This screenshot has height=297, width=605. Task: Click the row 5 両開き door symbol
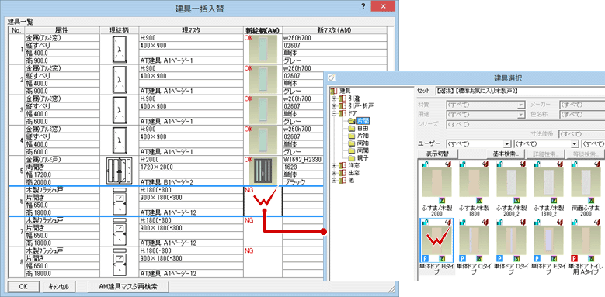119,171
